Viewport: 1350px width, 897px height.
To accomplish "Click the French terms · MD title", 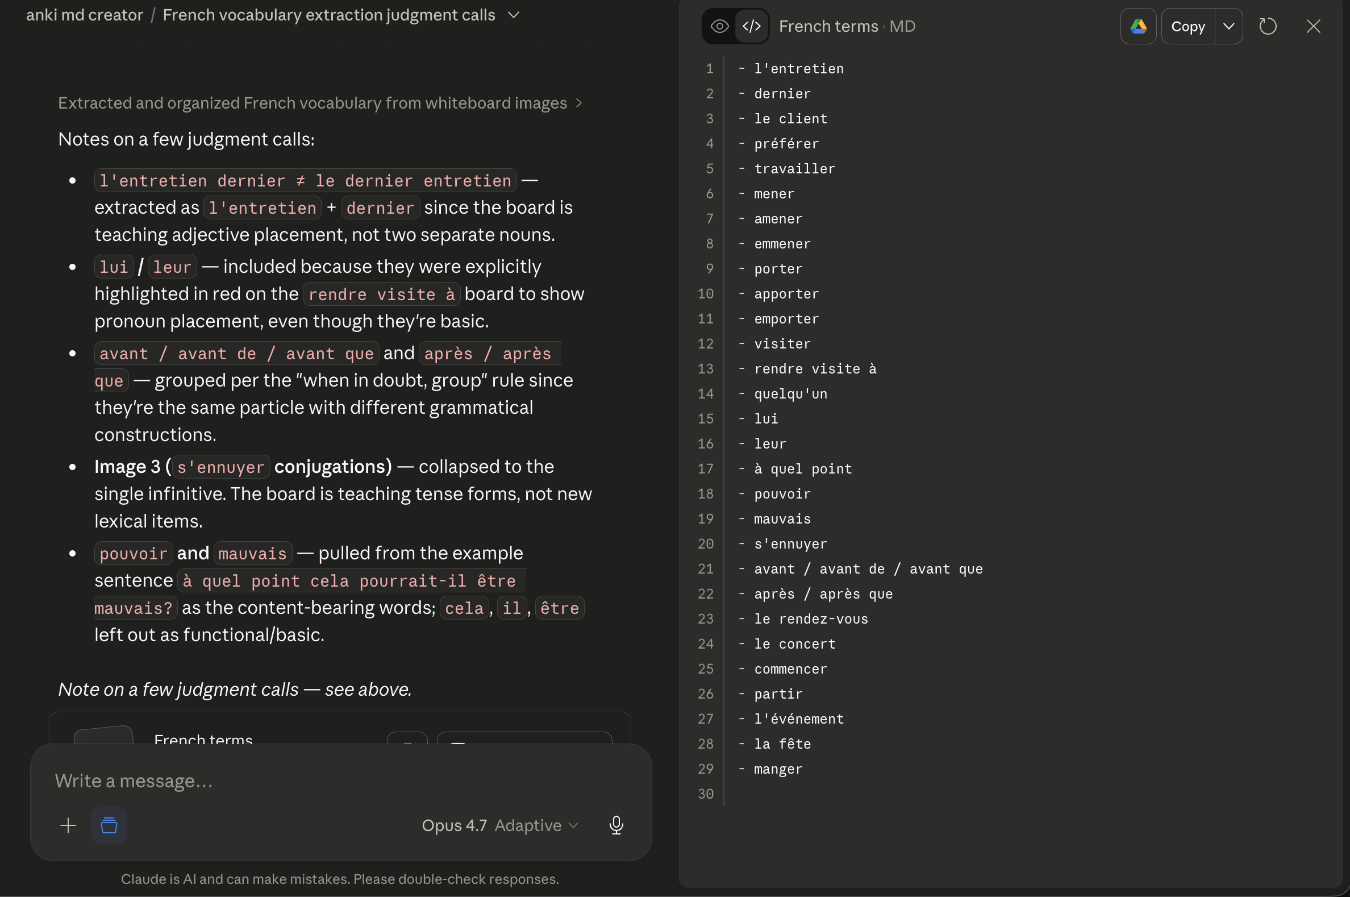I will [846, 26].
